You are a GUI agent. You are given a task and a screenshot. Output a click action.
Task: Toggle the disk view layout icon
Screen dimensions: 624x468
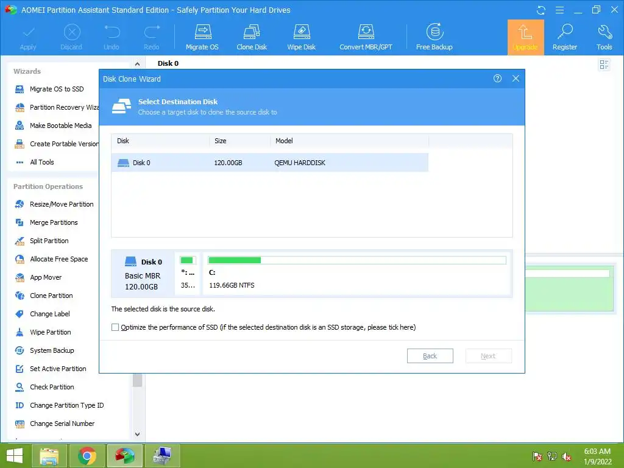tap(604, 65)
